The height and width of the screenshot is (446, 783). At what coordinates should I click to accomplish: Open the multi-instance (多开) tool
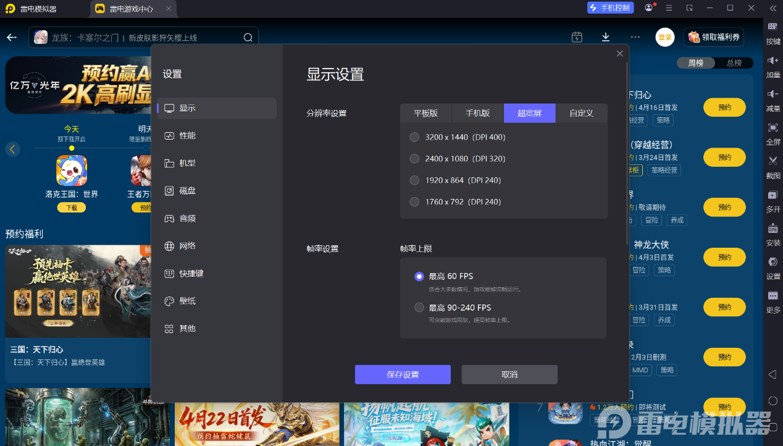point(773,195)
